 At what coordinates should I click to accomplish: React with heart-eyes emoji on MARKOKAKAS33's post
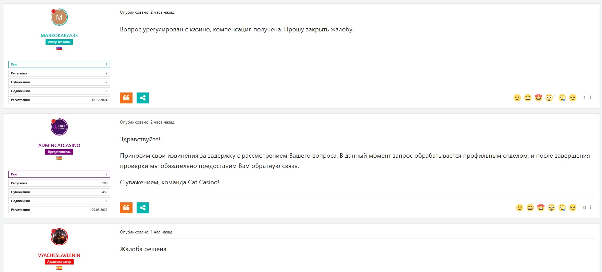pyautogui.click(x=538, y=98)
